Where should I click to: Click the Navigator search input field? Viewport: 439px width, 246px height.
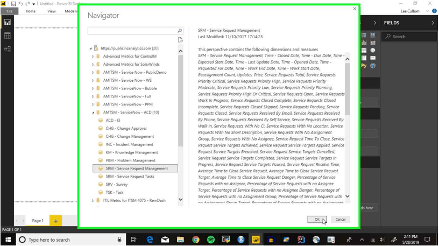132,31
